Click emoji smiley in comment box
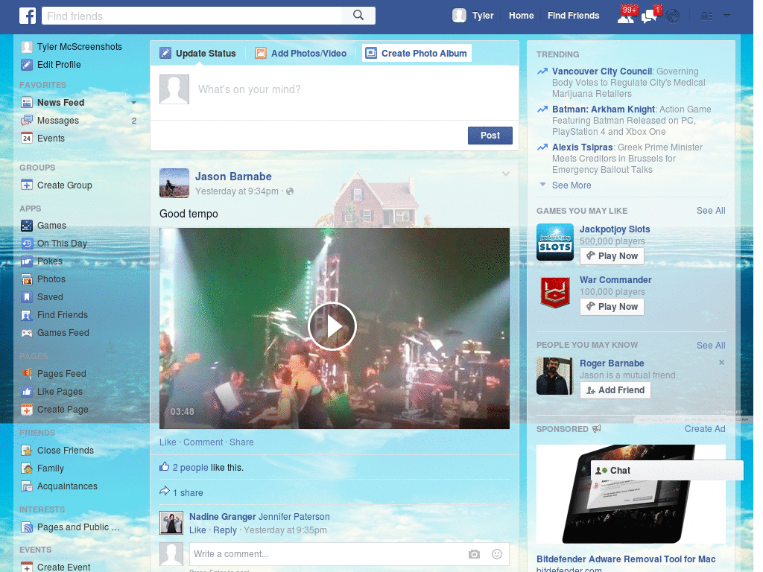The width and height of the screenshot is (763, 572). (x=497, y=554)
